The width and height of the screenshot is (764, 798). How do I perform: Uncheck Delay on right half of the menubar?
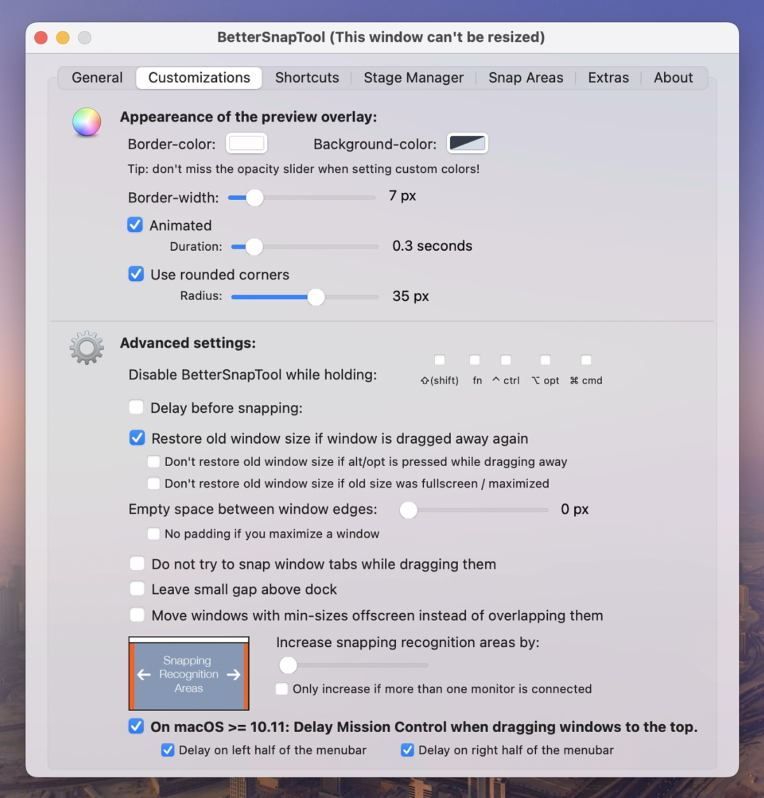pos(407,750)
